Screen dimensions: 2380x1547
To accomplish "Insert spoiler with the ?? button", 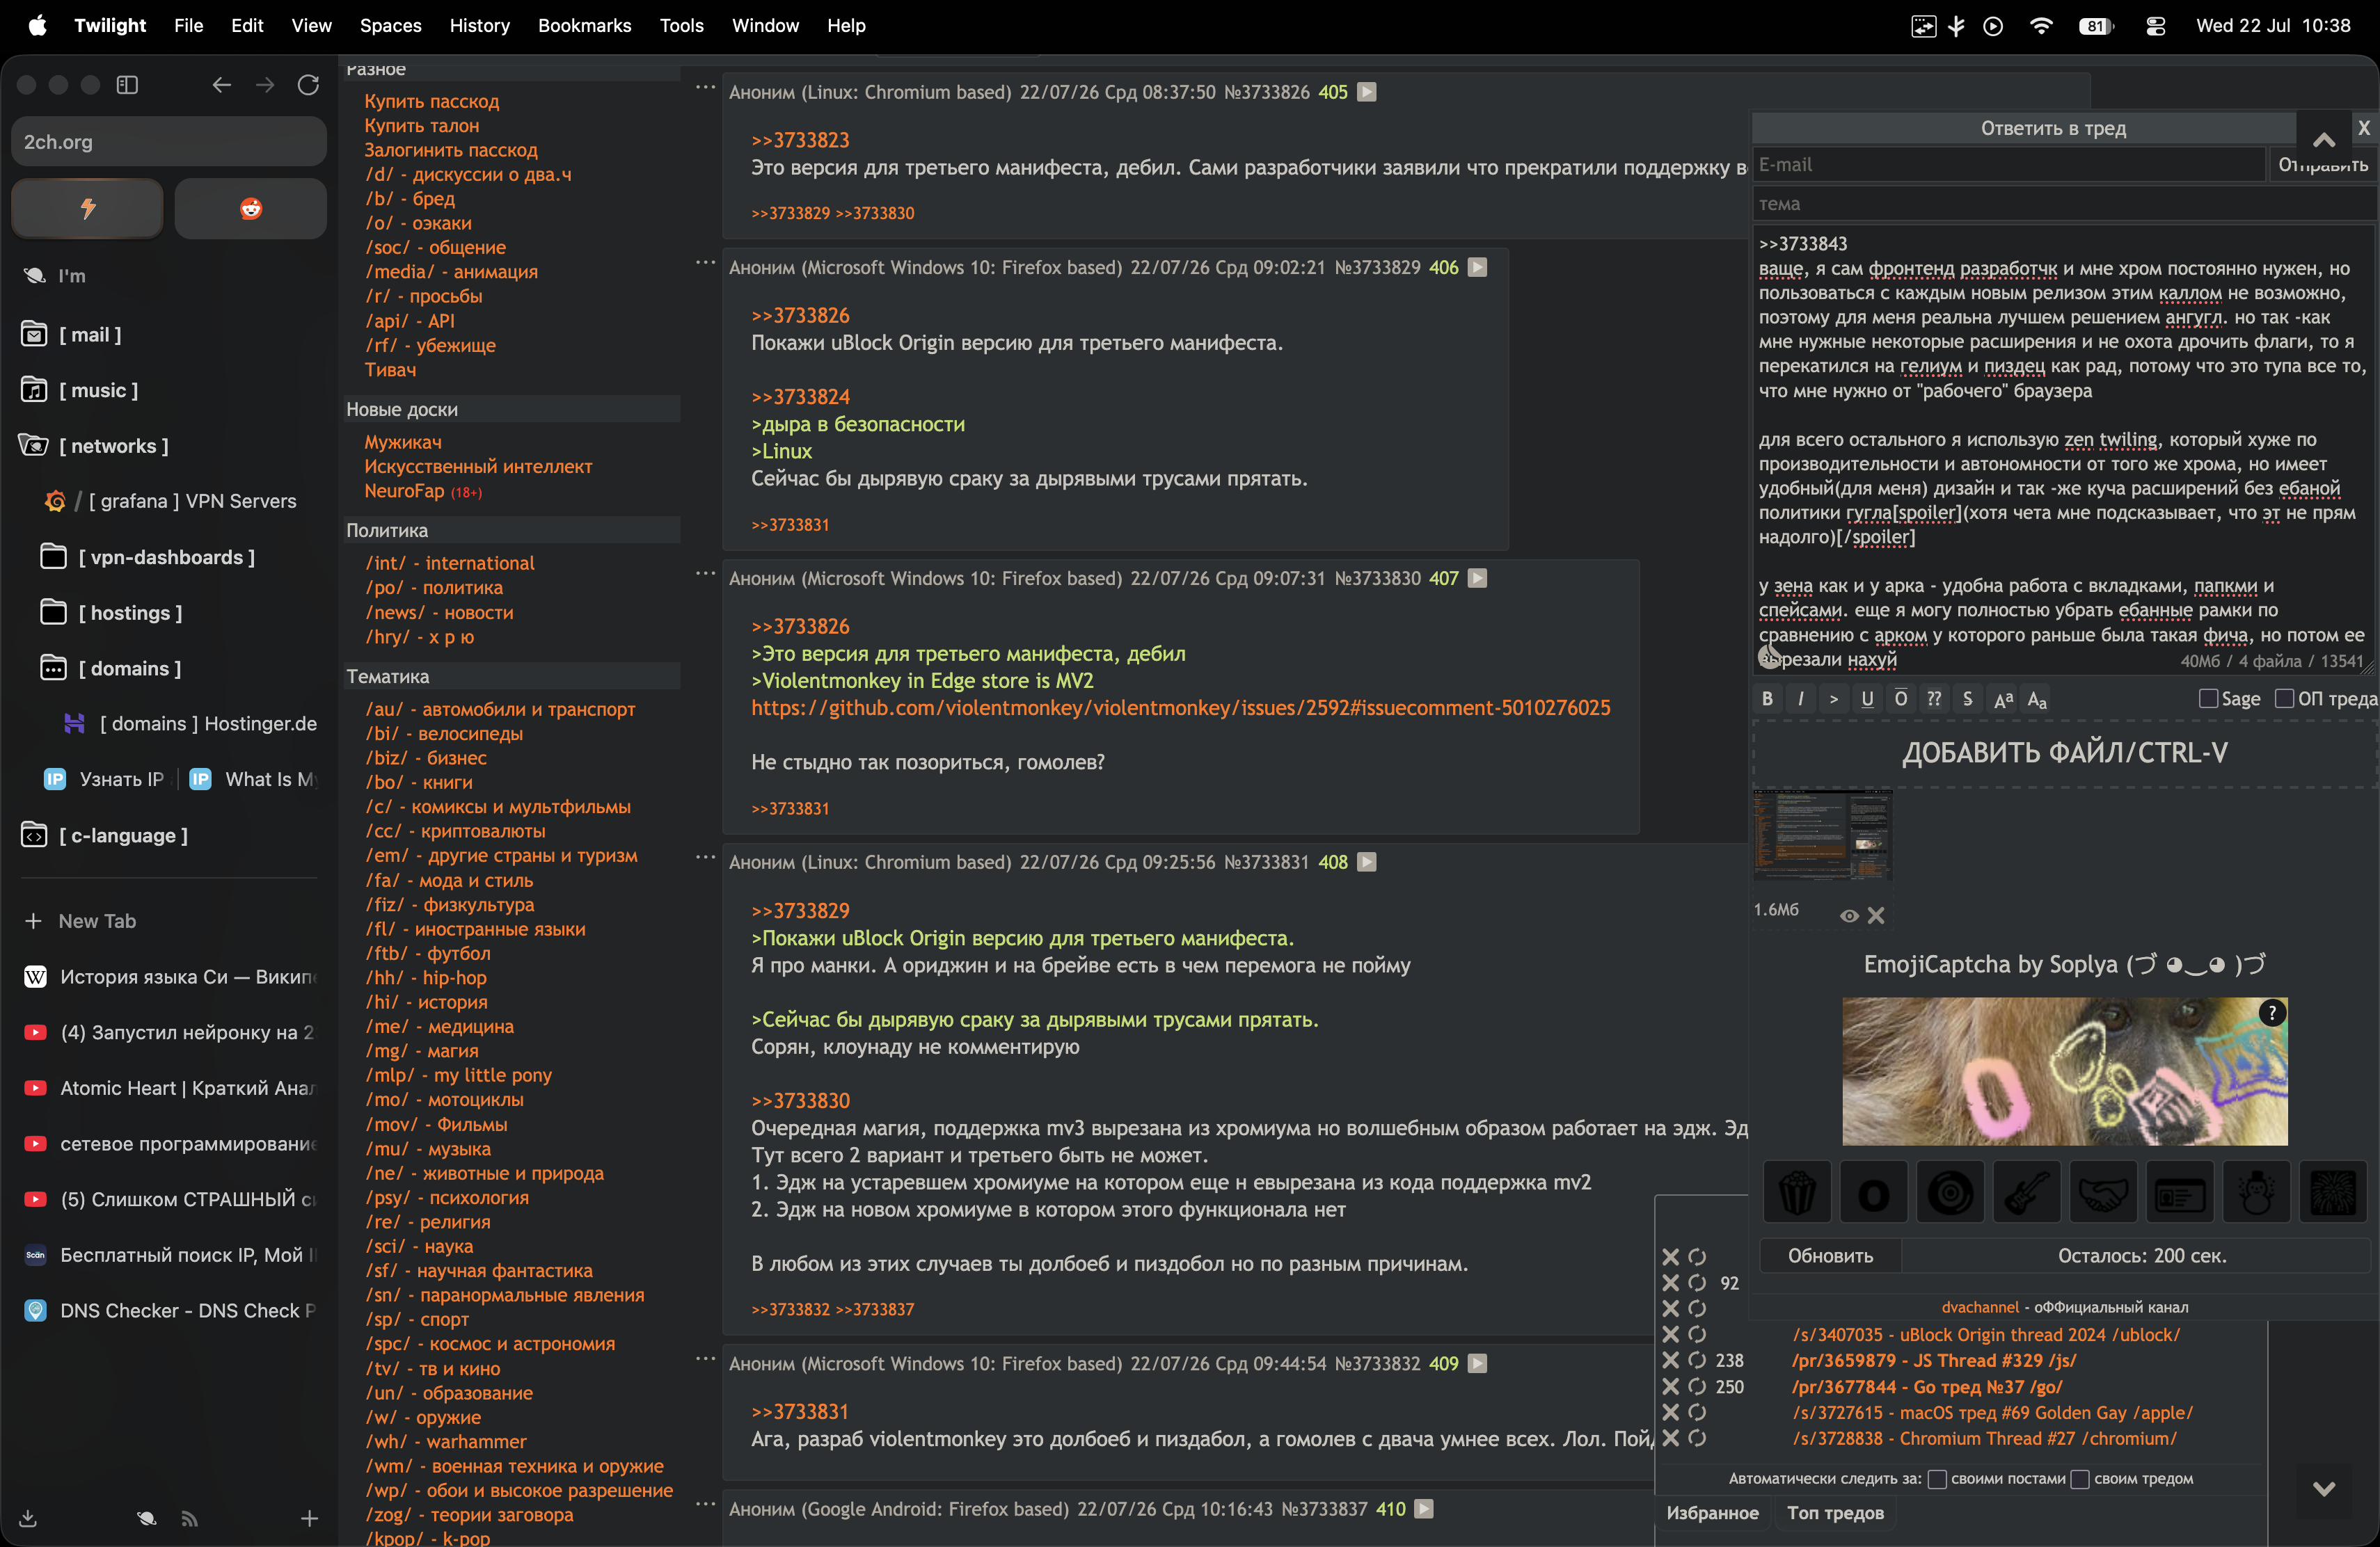I will 1934,698.
